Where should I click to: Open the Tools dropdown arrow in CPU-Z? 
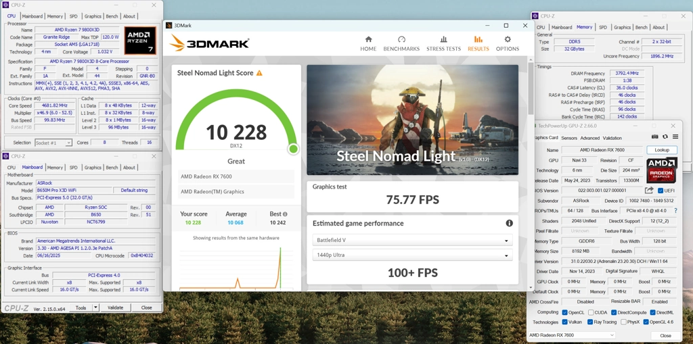pyautogui.click(x=95, y=308)
